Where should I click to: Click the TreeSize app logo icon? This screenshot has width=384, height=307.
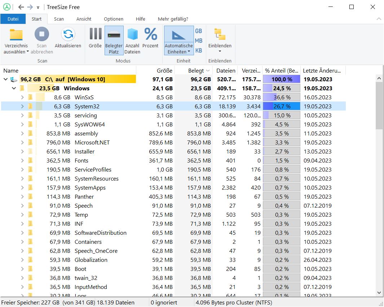pos(6,7)
